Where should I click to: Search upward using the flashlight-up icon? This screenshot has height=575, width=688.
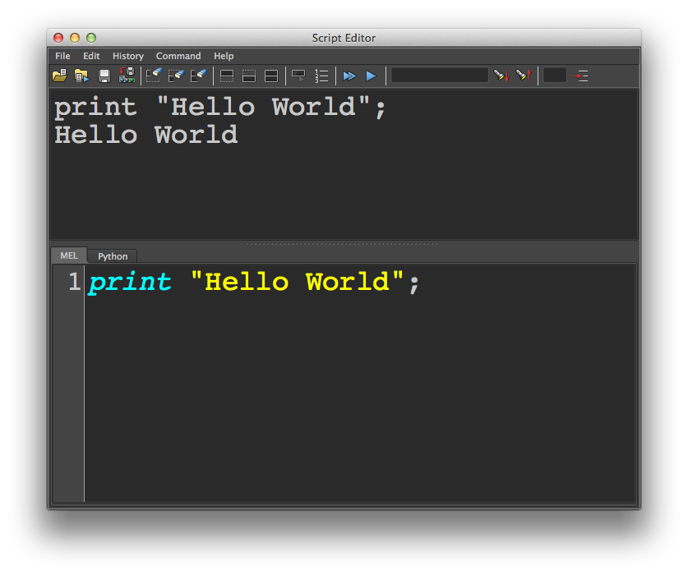(x=523, y=76)
